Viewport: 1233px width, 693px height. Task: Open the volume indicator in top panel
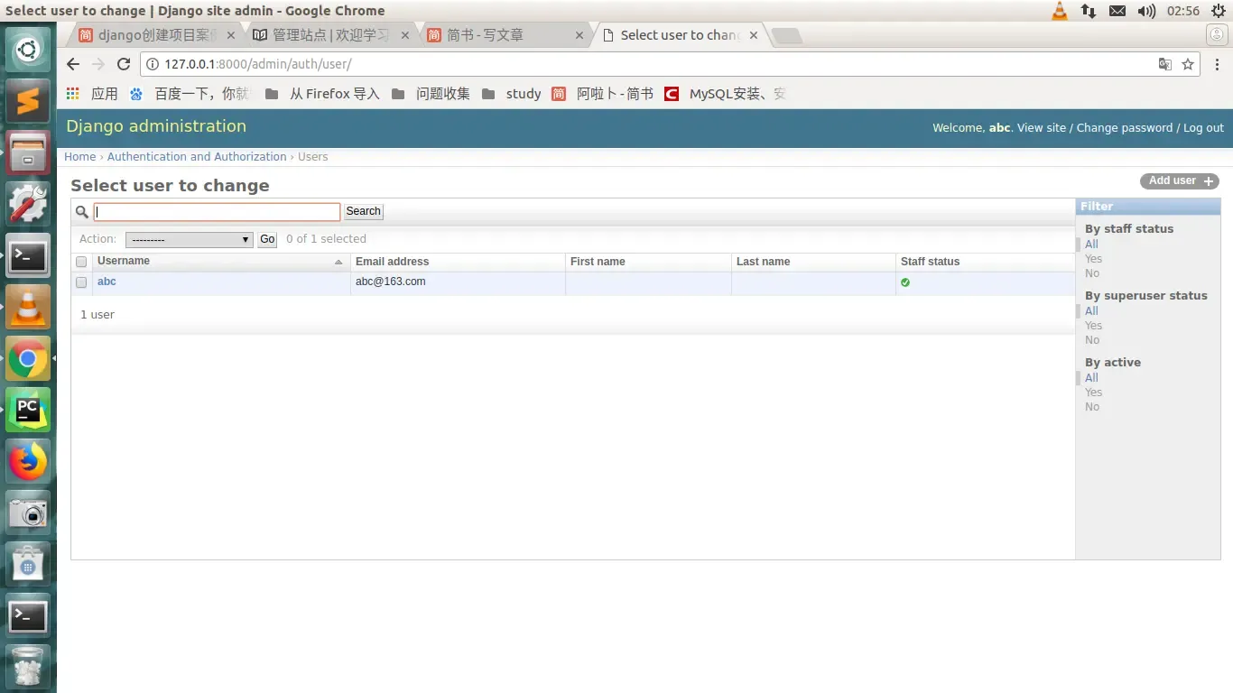pos(1146,11)
